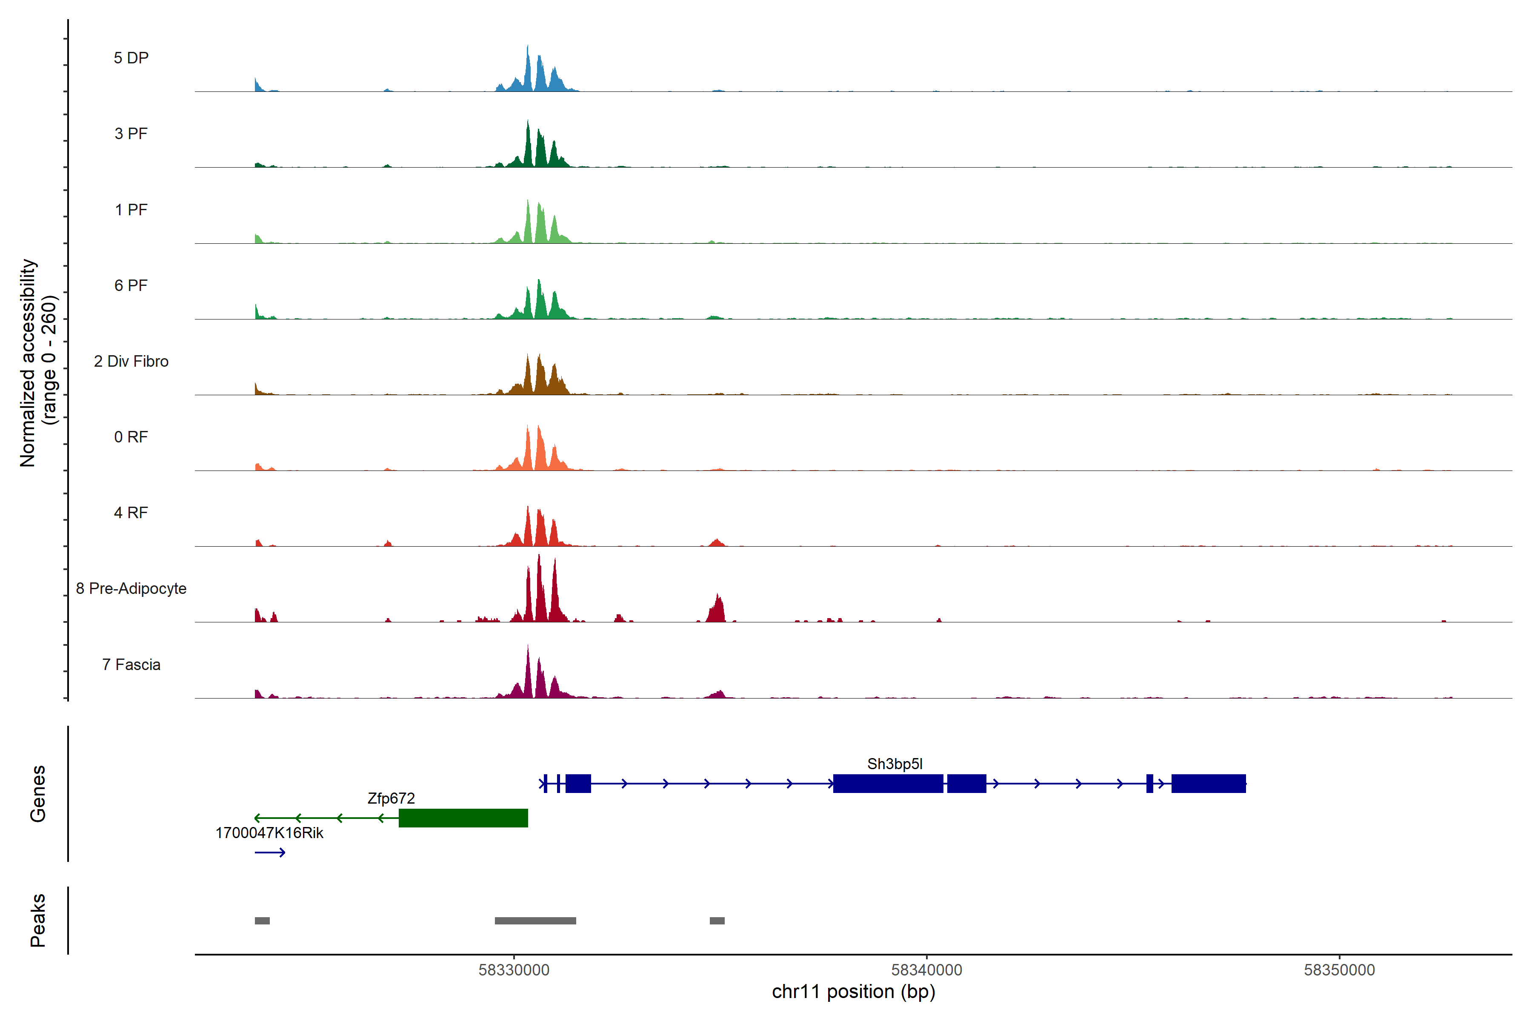The width and height of the screenshot is (1532, 1021).
Task: Click the 58340000 axis tick label
Action: pyautogui.click(x=926, y=970)
